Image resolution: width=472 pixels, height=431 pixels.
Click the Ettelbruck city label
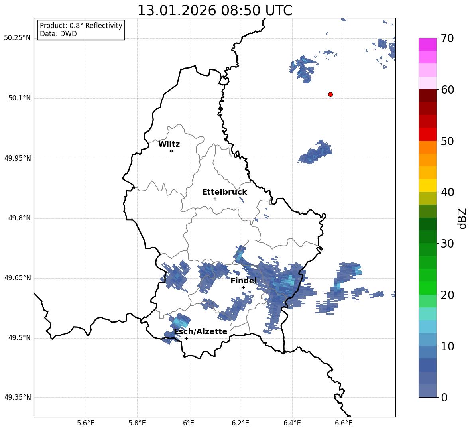pyautogui.click(x=224, y=192)
